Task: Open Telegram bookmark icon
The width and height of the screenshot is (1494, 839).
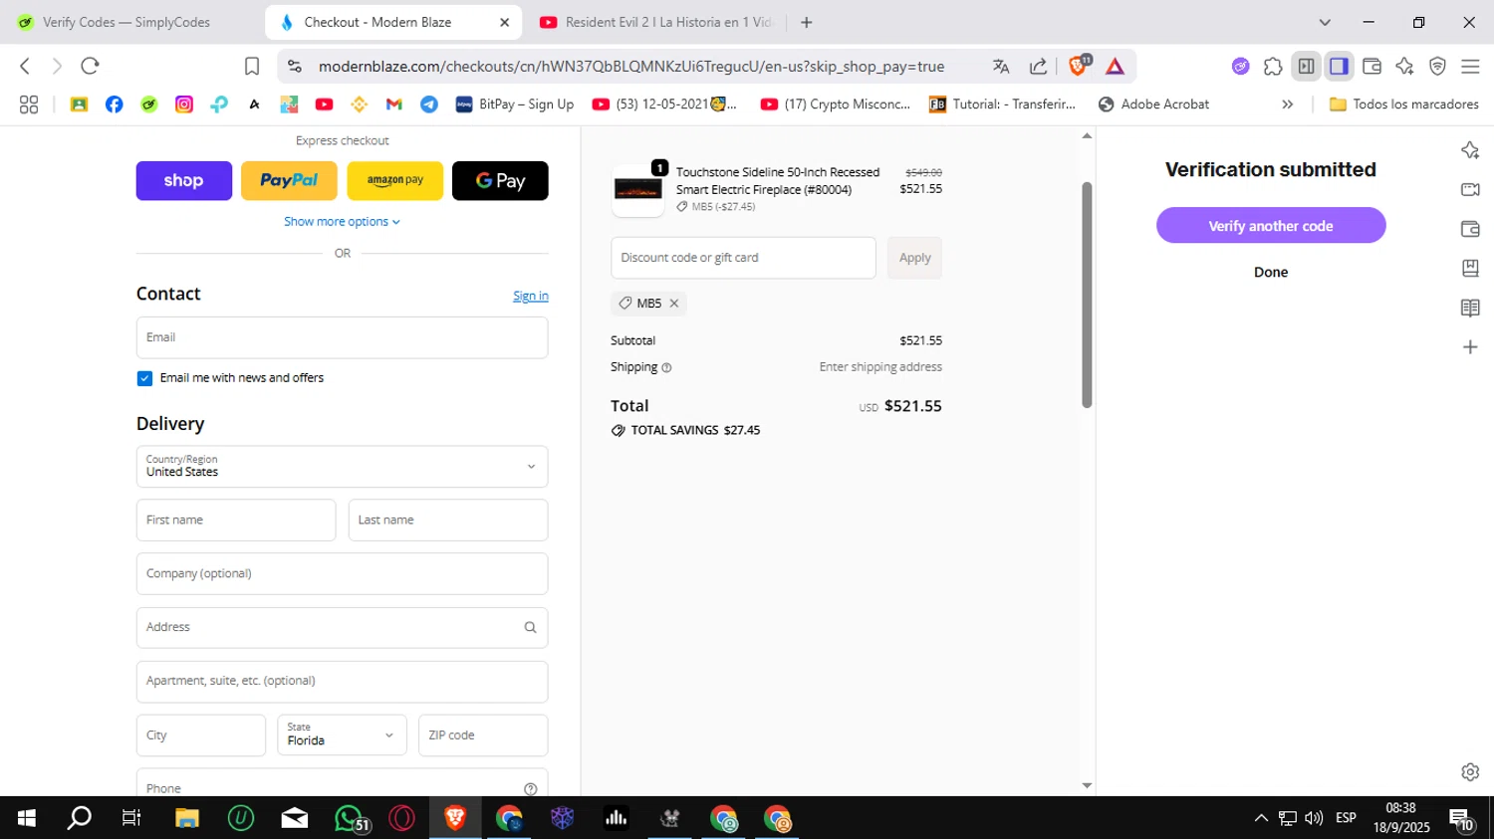Action: (x=429, y=105)
